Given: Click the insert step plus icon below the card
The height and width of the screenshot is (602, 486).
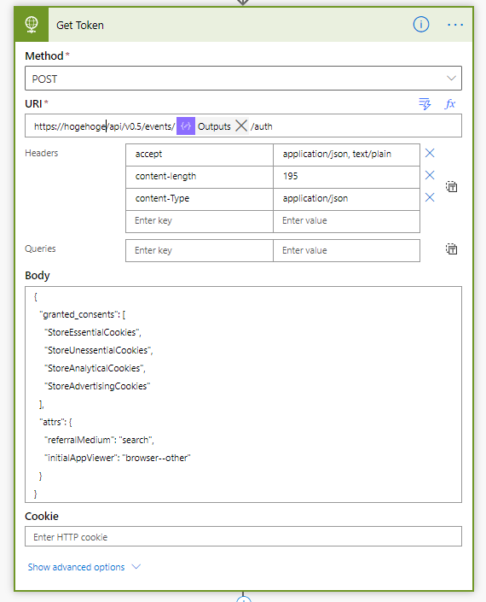Looking at the screenshot, I should pyautogui.click(x=243, y=599).
